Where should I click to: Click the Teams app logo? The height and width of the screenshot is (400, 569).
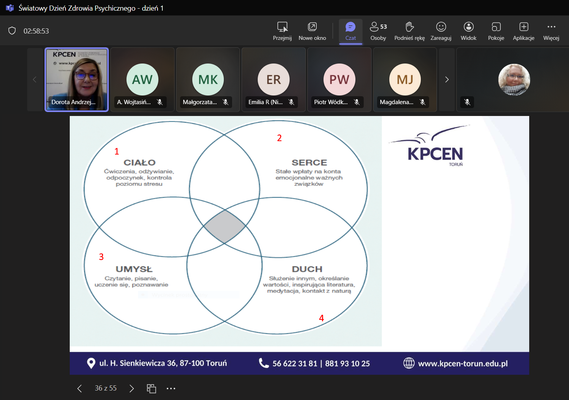pos(9,8)
